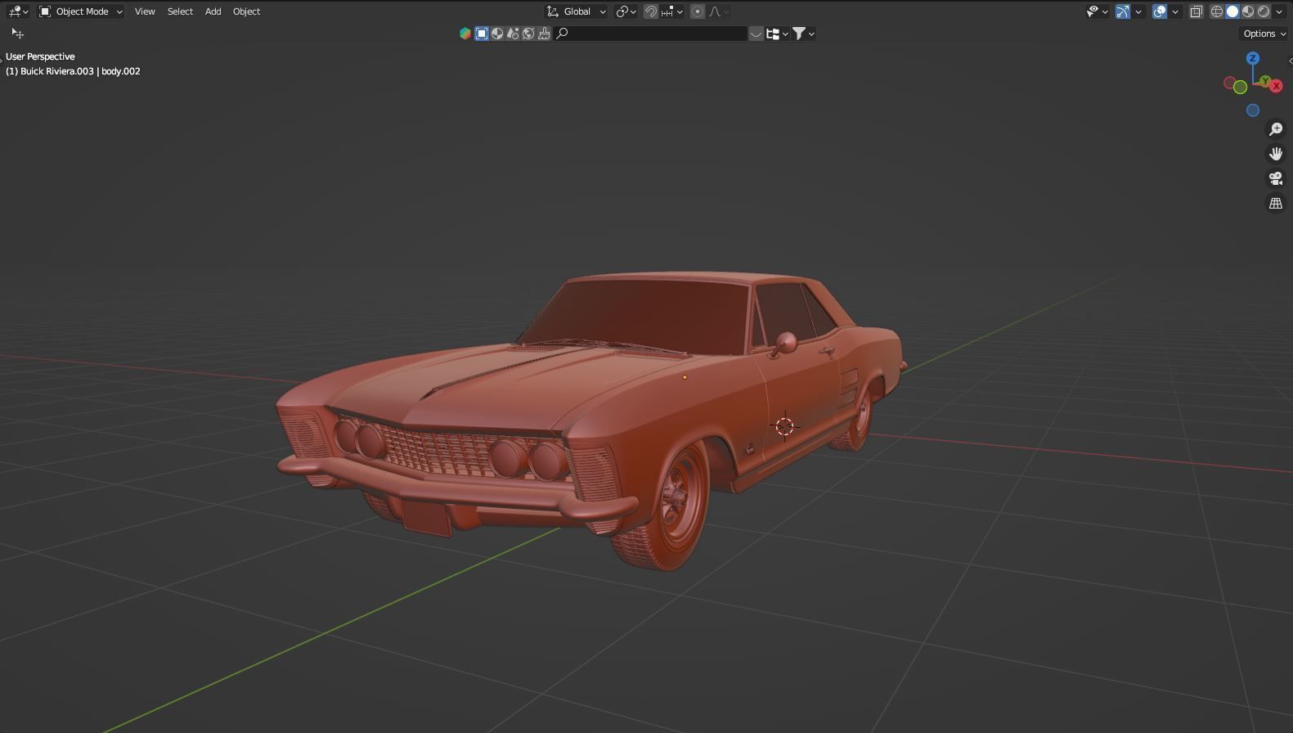Click the pan hand viewport button
1293x733 pixels.
[1276, 154]
